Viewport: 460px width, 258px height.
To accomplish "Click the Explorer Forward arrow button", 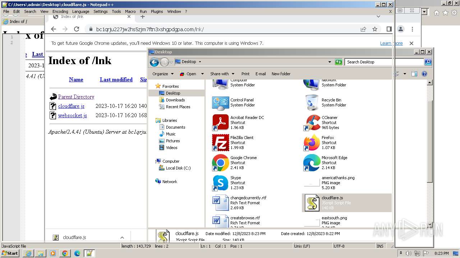I will click(164, 62).
